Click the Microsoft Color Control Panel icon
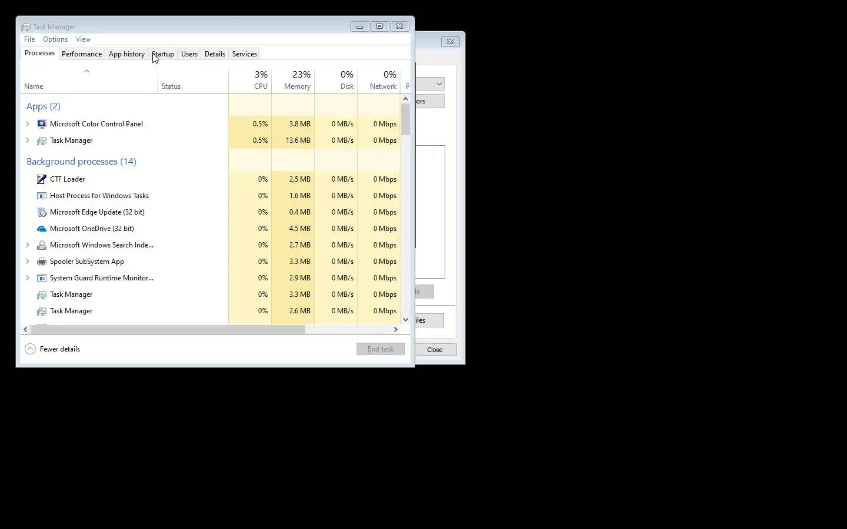 pyautogui.click(x=42, y=124)
